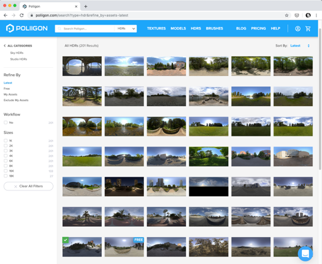Open the shopping cart

tap(308, 28)
